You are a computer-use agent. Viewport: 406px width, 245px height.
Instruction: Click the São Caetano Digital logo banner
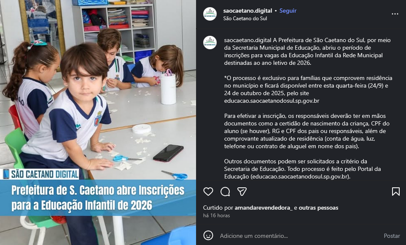point(40,174)
